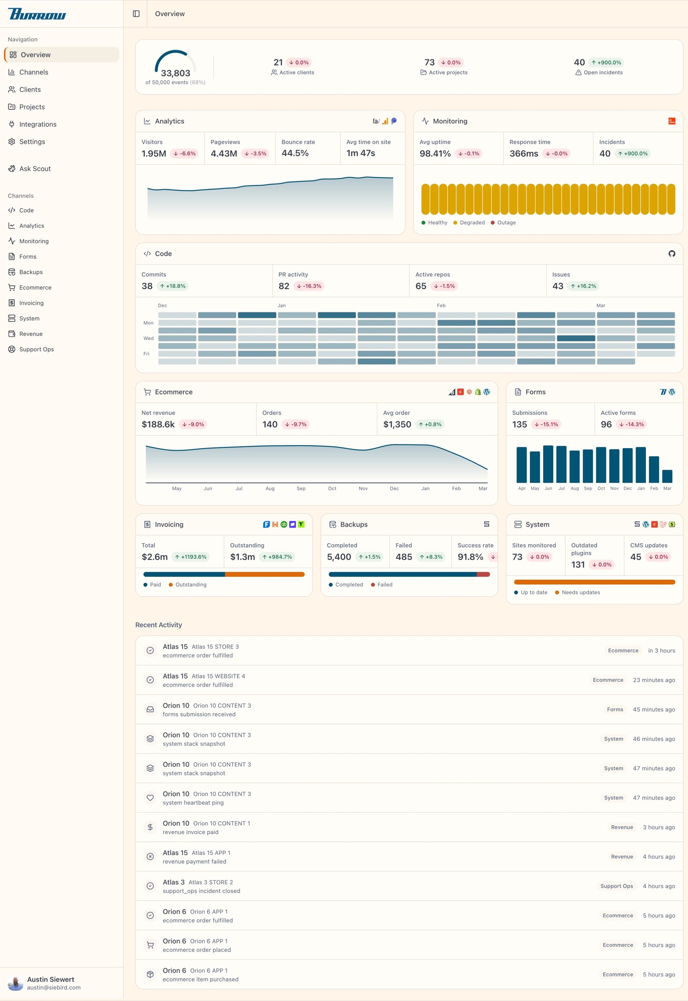Click the system heartbeat ping heart icon
The width and height of the screenshot is (688, 1001).
pos(150,798)
